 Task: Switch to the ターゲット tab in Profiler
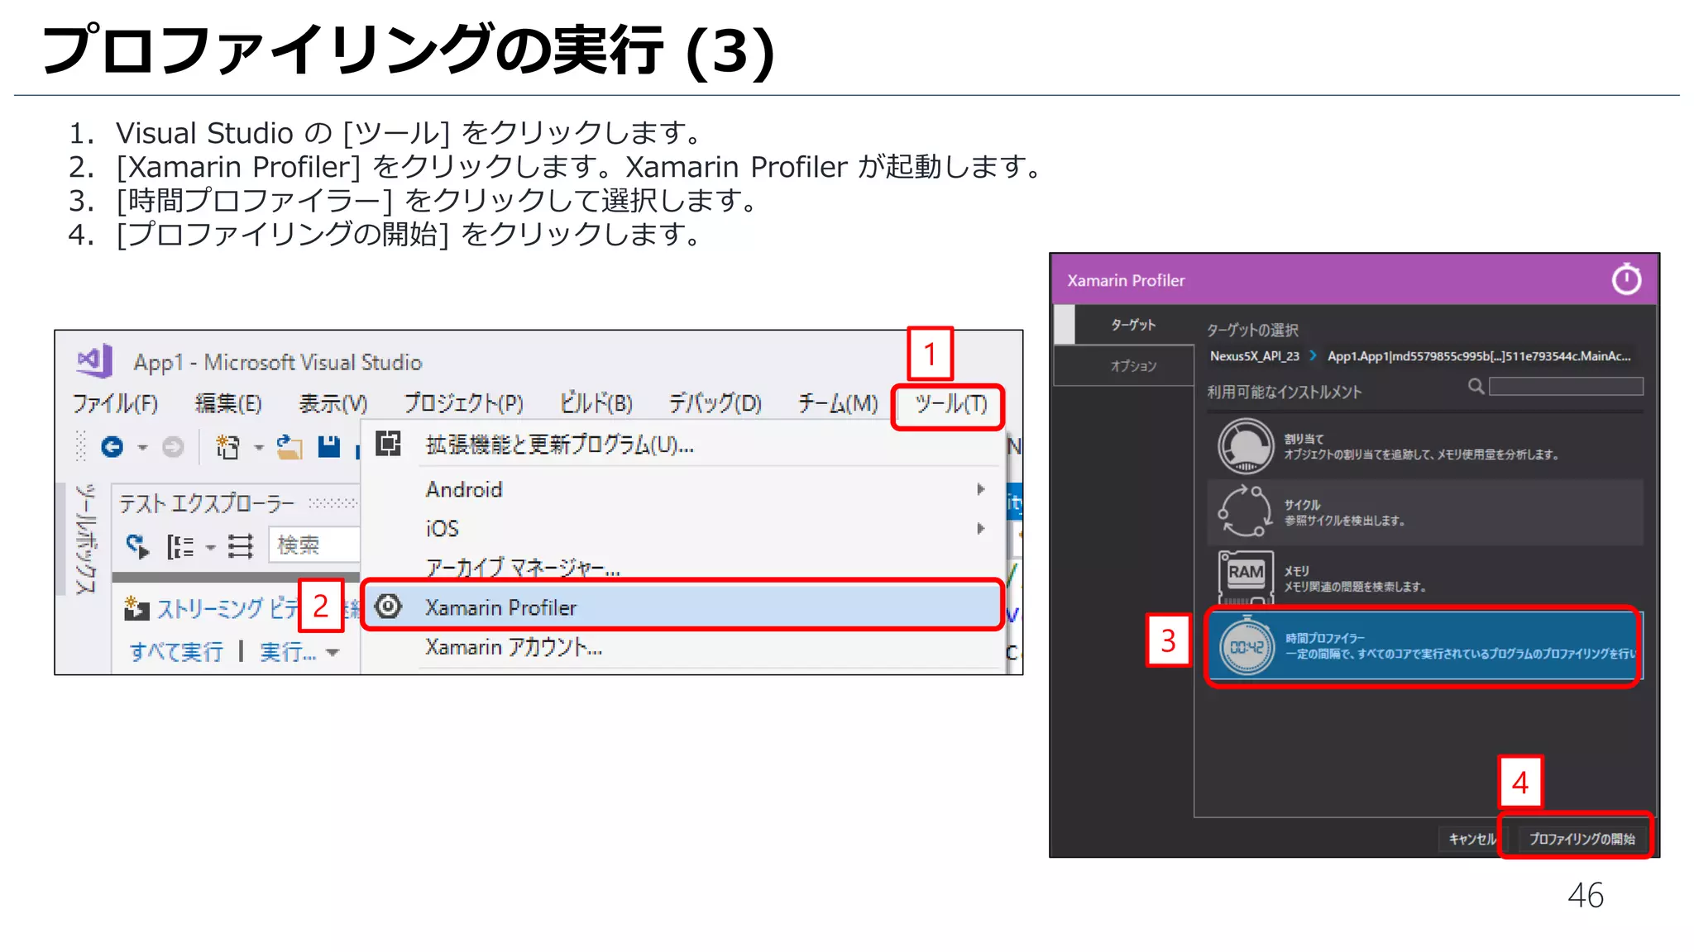click(1133, 325)
